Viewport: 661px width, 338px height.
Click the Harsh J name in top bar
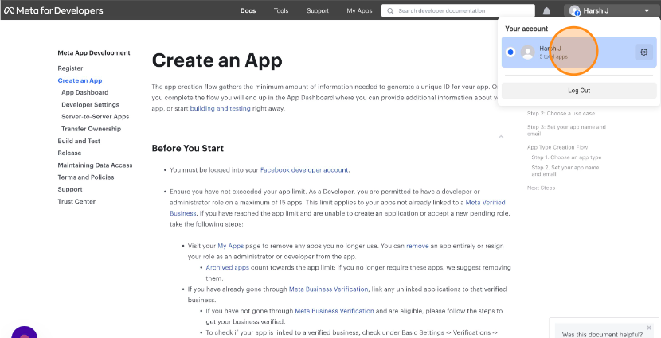coord(596,11)
